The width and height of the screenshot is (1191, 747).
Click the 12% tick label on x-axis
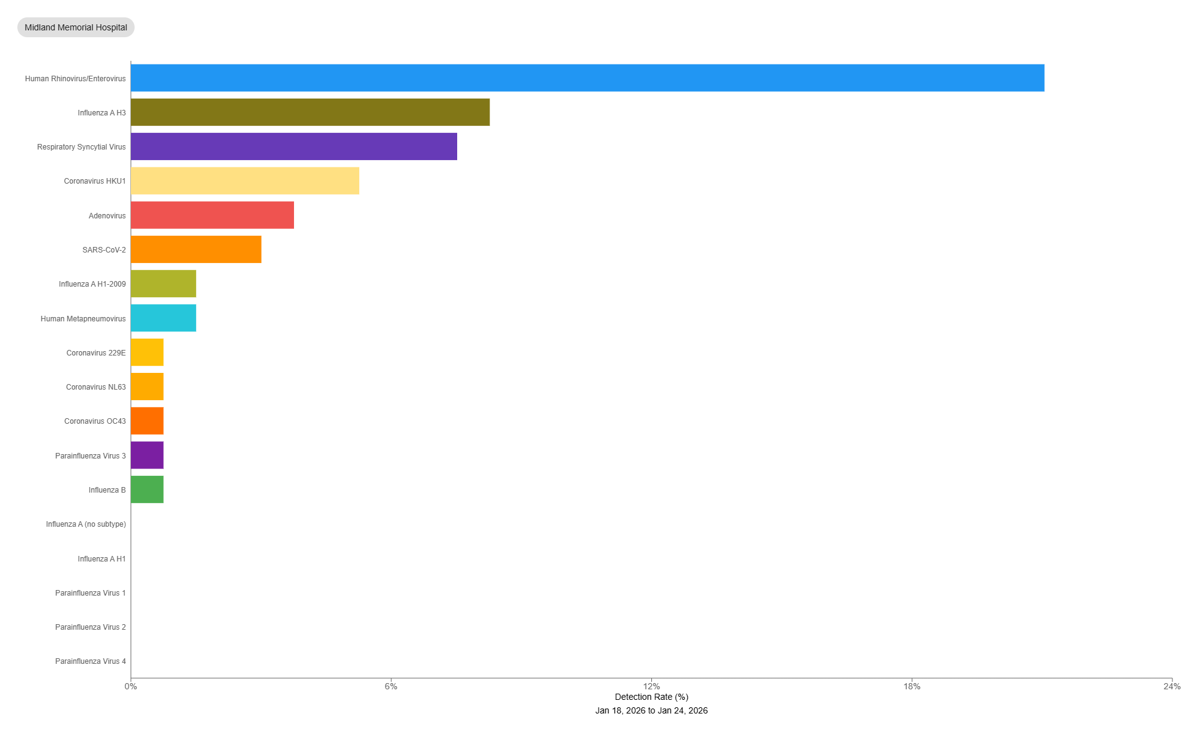click(651, 686)
